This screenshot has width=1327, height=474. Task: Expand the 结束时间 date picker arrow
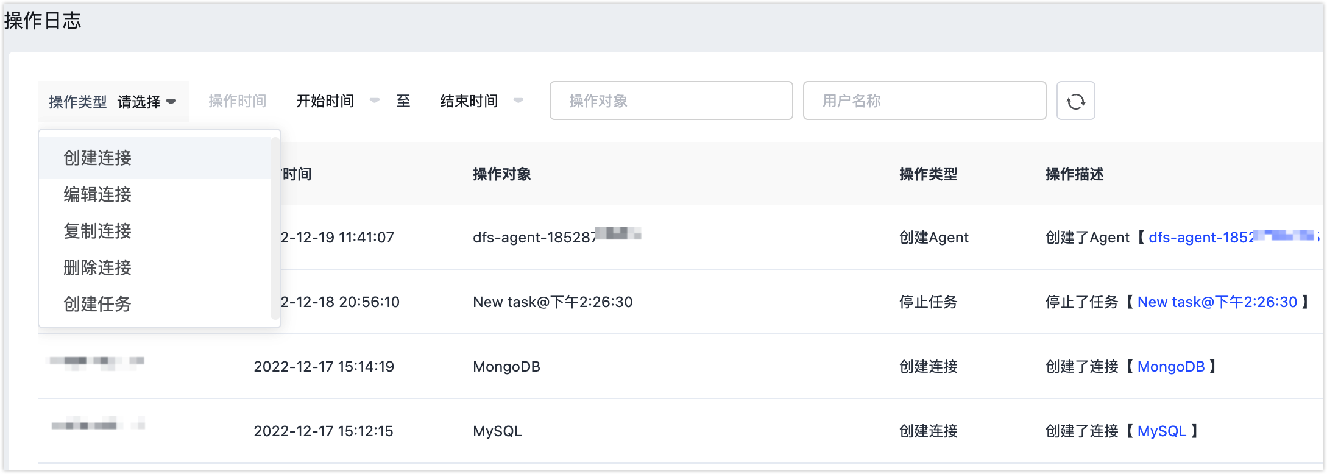(518, 101)
